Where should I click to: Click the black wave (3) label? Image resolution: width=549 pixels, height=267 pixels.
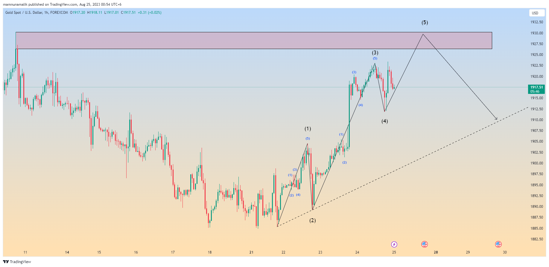pos(375,53)
